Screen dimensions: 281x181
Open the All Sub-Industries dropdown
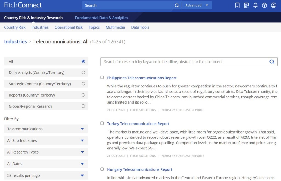[46, 140]
